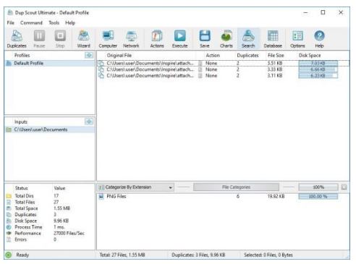Sort by Duplicates column header
356x264 pixels.
click(247, 56)
